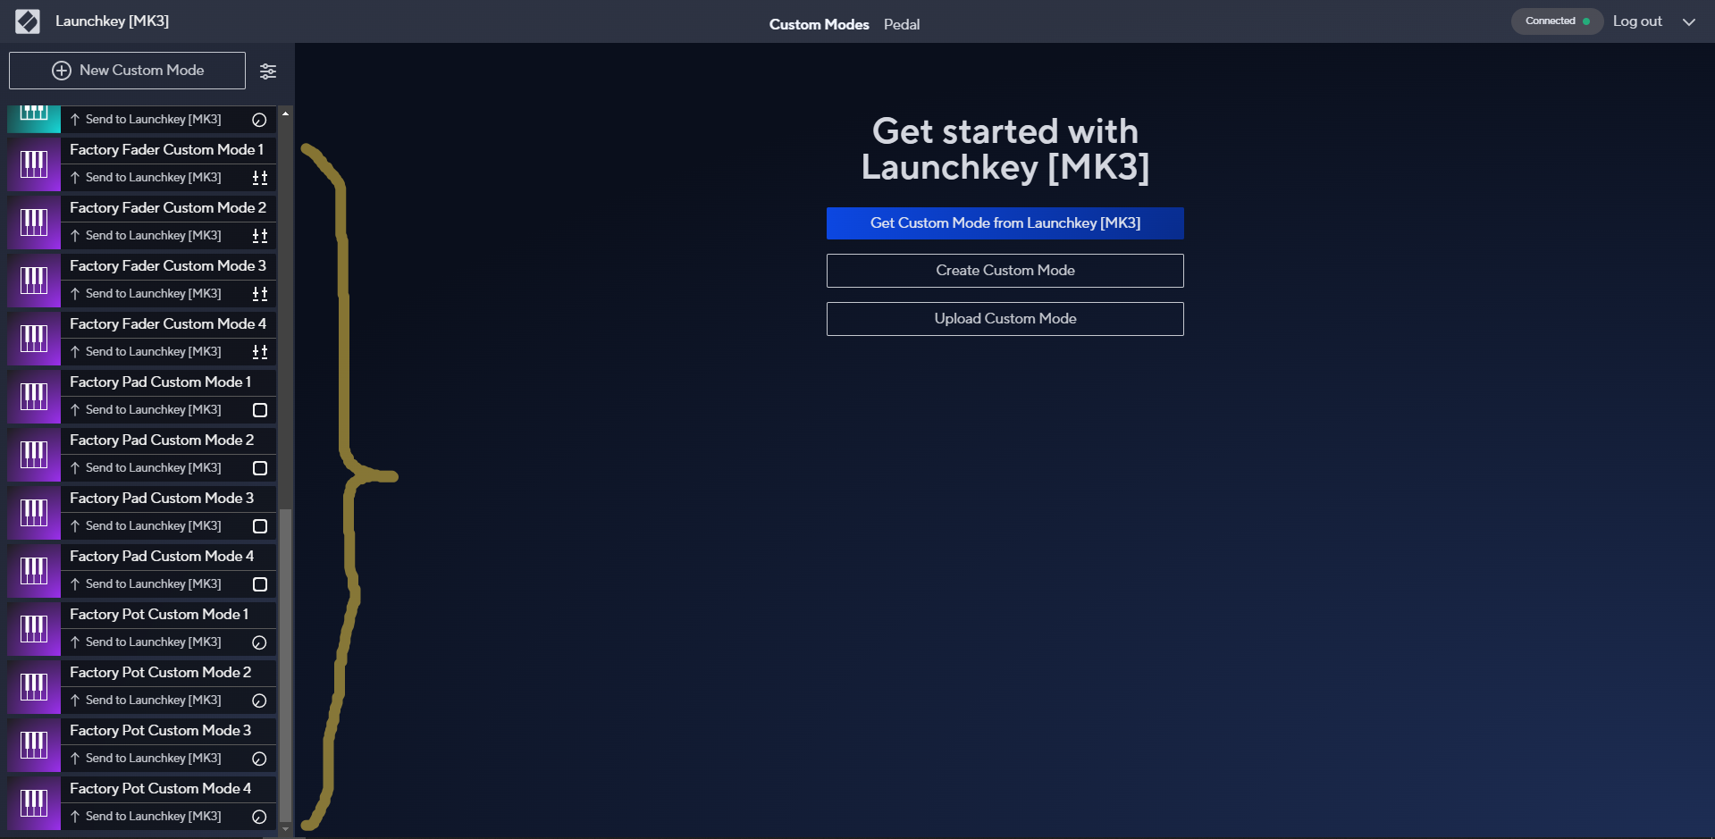
Task: Open the 'Factory Fader Custom Mode 2' title
Action: (x=168, y=208)
